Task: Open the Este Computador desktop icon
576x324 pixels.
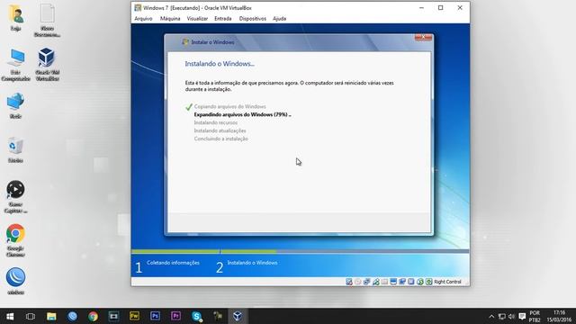Action: [15, 65]
